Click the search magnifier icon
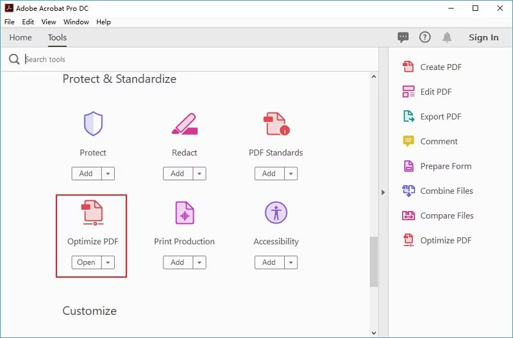This screenshot has width=513, height=338. (14, 59)
